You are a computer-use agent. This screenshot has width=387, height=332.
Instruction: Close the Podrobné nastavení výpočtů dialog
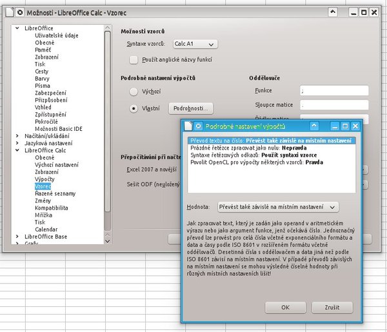(x=355, y=126)
